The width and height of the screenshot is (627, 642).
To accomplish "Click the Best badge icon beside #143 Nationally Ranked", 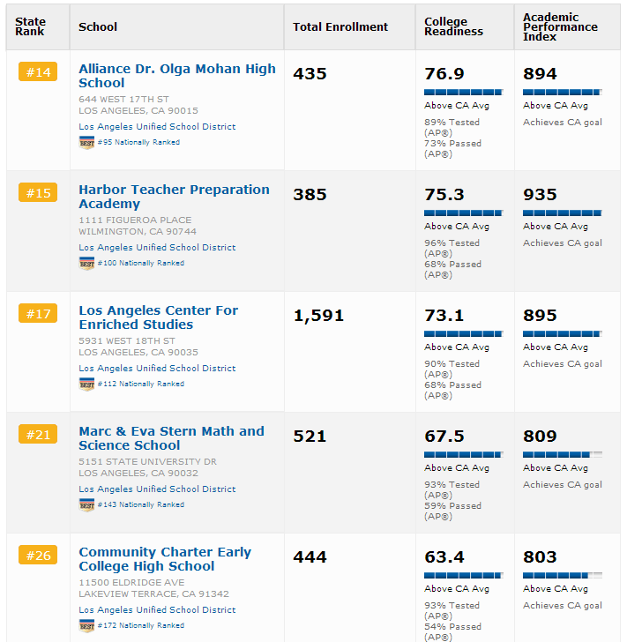I will click(86, 504).
